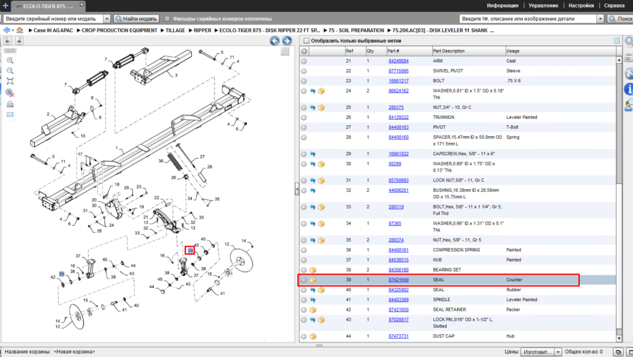Click the yellow box icon for ref 38 BEARING SET

(313, 270)
